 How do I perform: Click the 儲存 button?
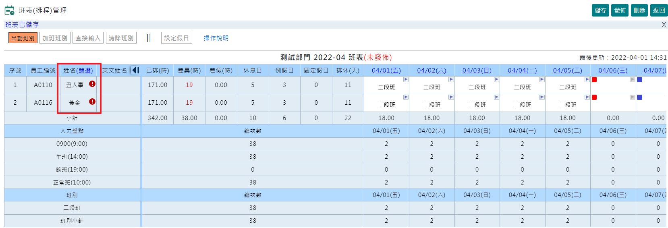pyautogui.click(x=600, y=10)
